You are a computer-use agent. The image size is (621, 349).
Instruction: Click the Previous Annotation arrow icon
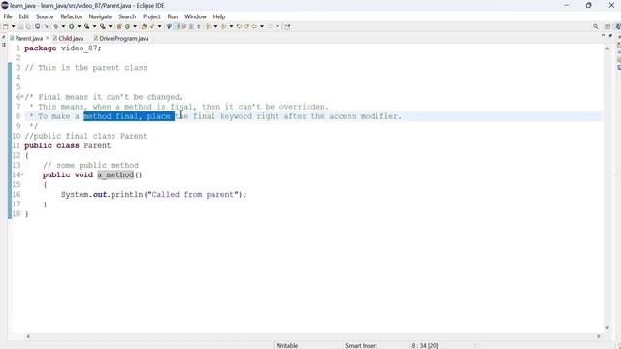(224, 26)
